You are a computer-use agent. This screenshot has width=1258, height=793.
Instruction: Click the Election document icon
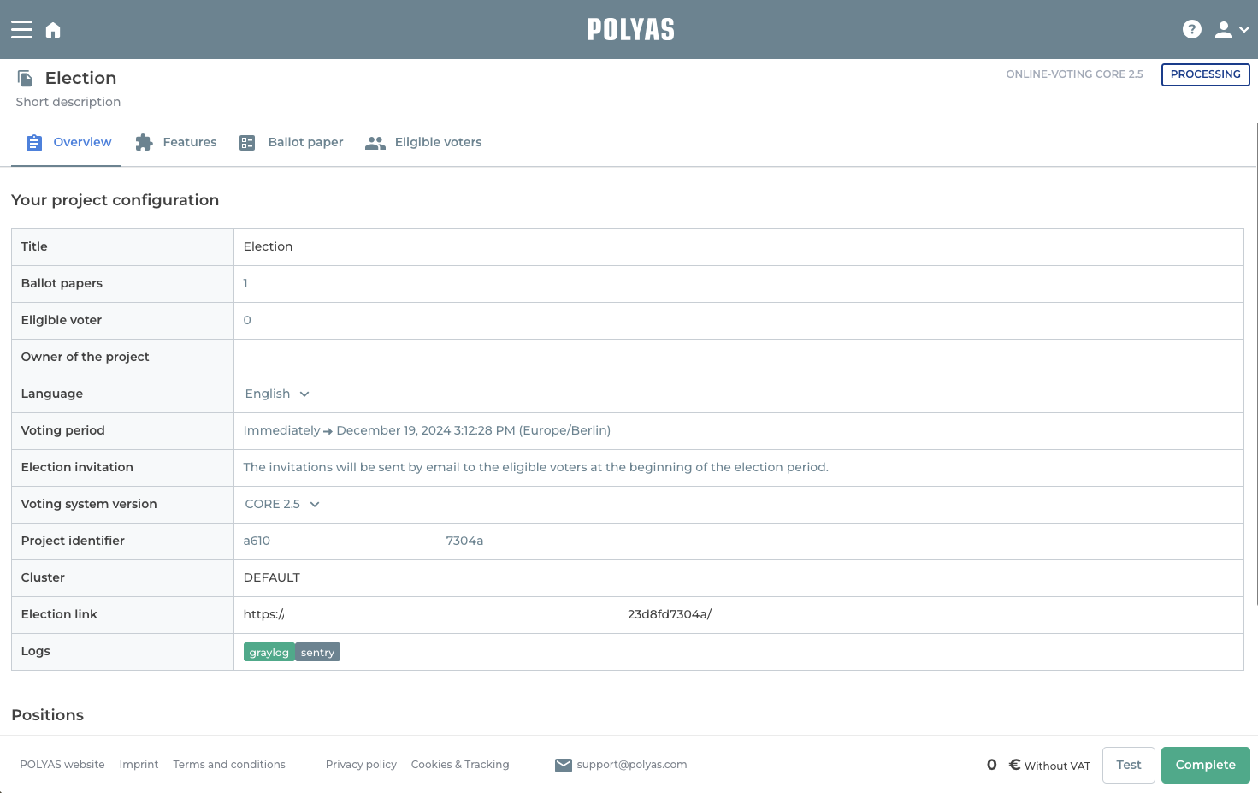click(x=26, y=79)
